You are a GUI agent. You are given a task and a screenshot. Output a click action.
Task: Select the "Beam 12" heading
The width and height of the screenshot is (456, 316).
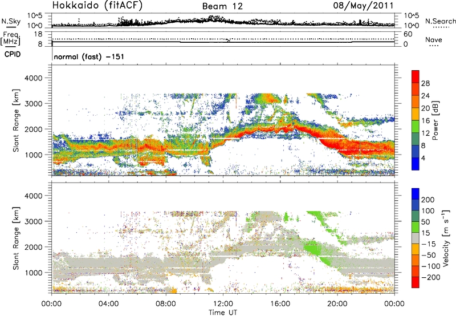pos(222,6)
